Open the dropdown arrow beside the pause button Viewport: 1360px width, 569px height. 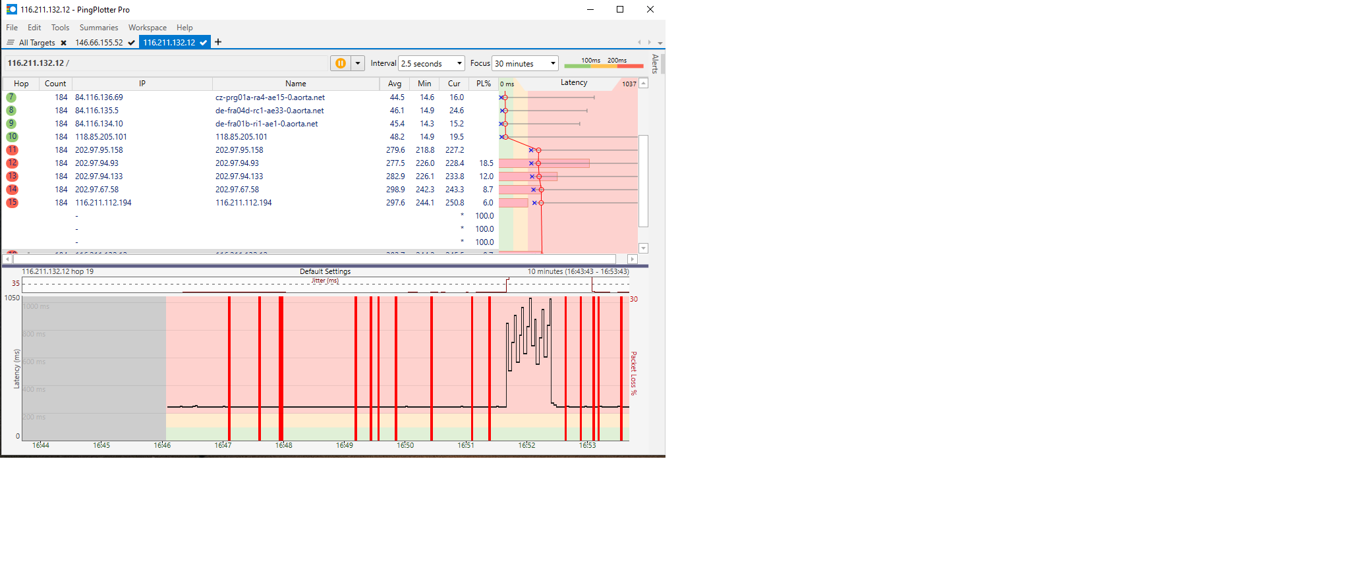coord(358,63)
